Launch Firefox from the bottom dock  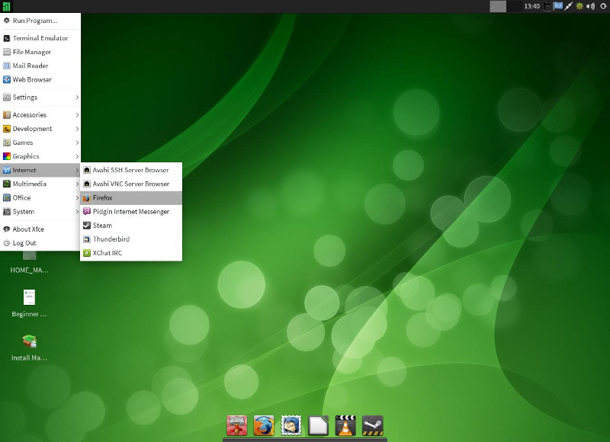(x=264, y=425)
